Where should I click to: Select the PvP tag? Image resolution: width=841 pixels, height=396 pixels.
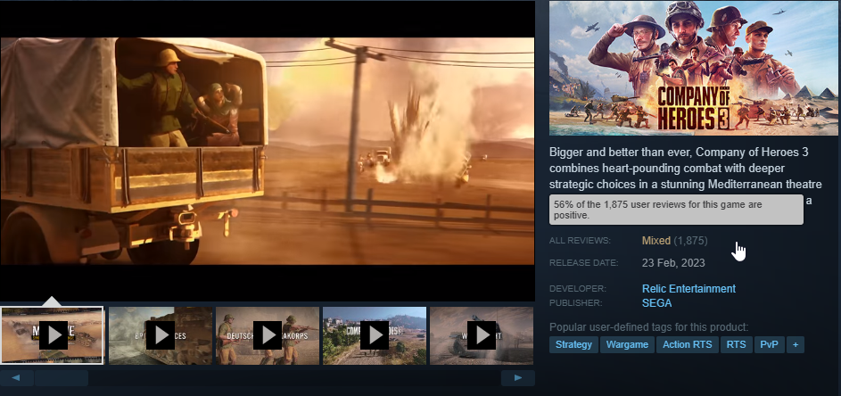tap(769, 344)
